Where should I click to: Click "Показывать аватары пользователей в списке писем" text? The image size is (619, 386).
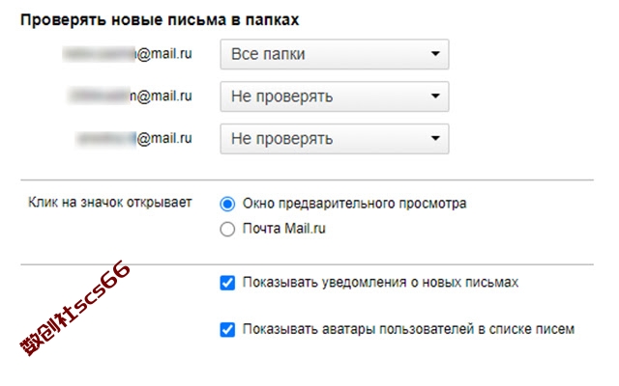(408, 329)
